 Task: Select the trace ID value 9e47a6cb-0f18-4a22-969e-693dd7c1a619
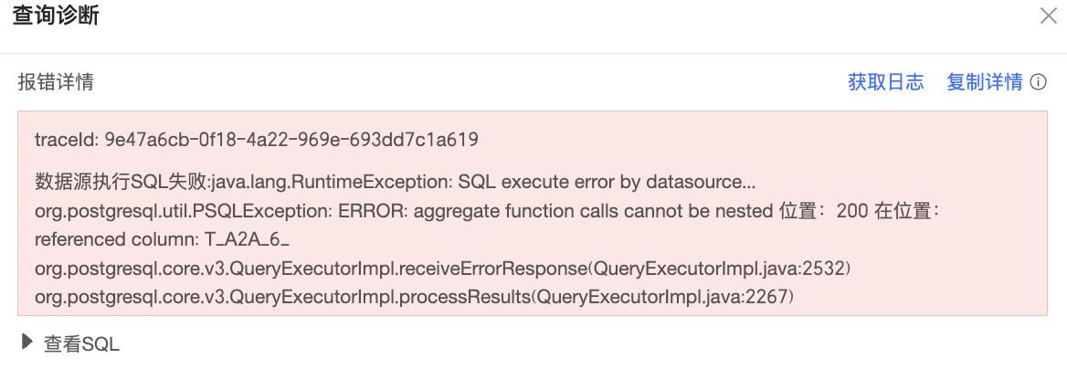click(x=291, y=140)
